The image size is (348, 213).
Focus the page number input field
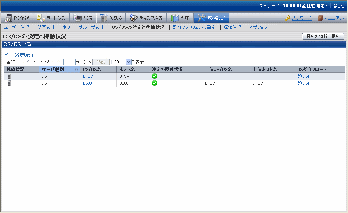70,62
